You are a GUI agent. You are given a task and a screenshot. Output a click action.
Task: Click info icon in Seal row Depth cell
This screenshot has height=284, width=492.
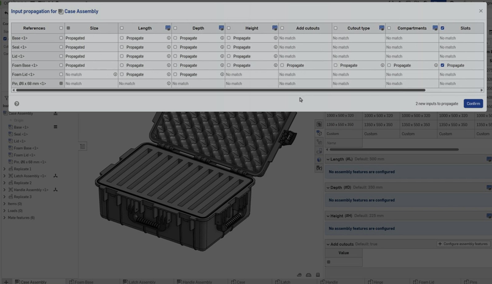click(222, 47)
